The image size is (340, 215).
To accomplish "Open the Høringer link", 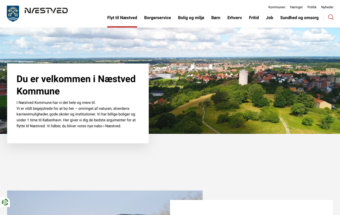I will (x=296, y=7).
